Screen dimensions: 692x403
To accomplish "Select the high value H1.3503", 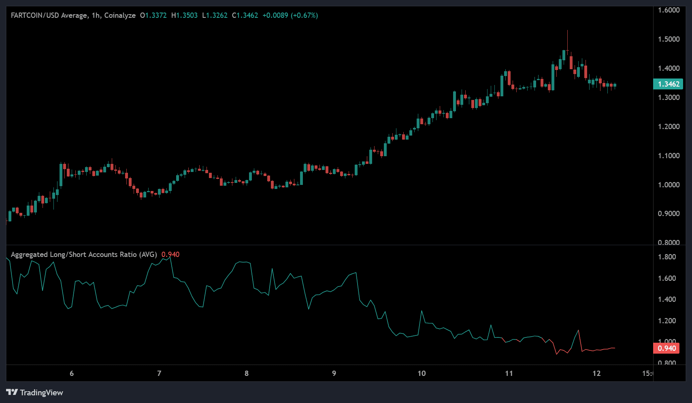I will click(185, 15).
